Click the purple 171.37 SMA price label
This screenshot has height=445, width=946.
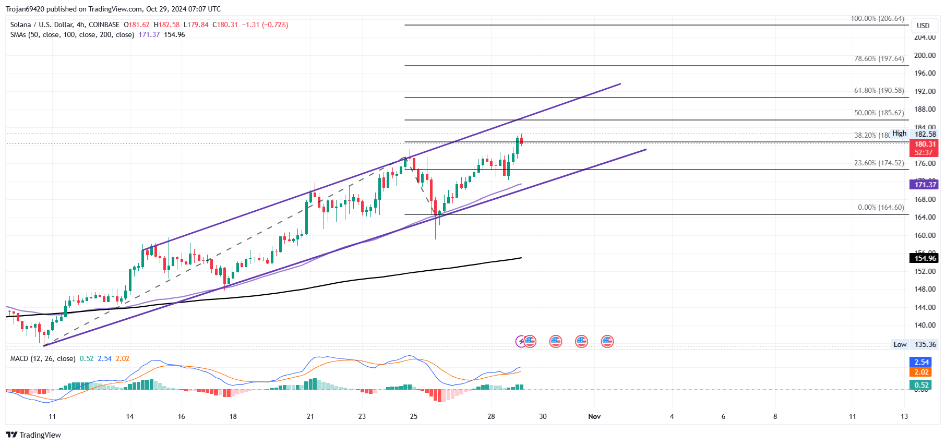(x=925, y=185)
